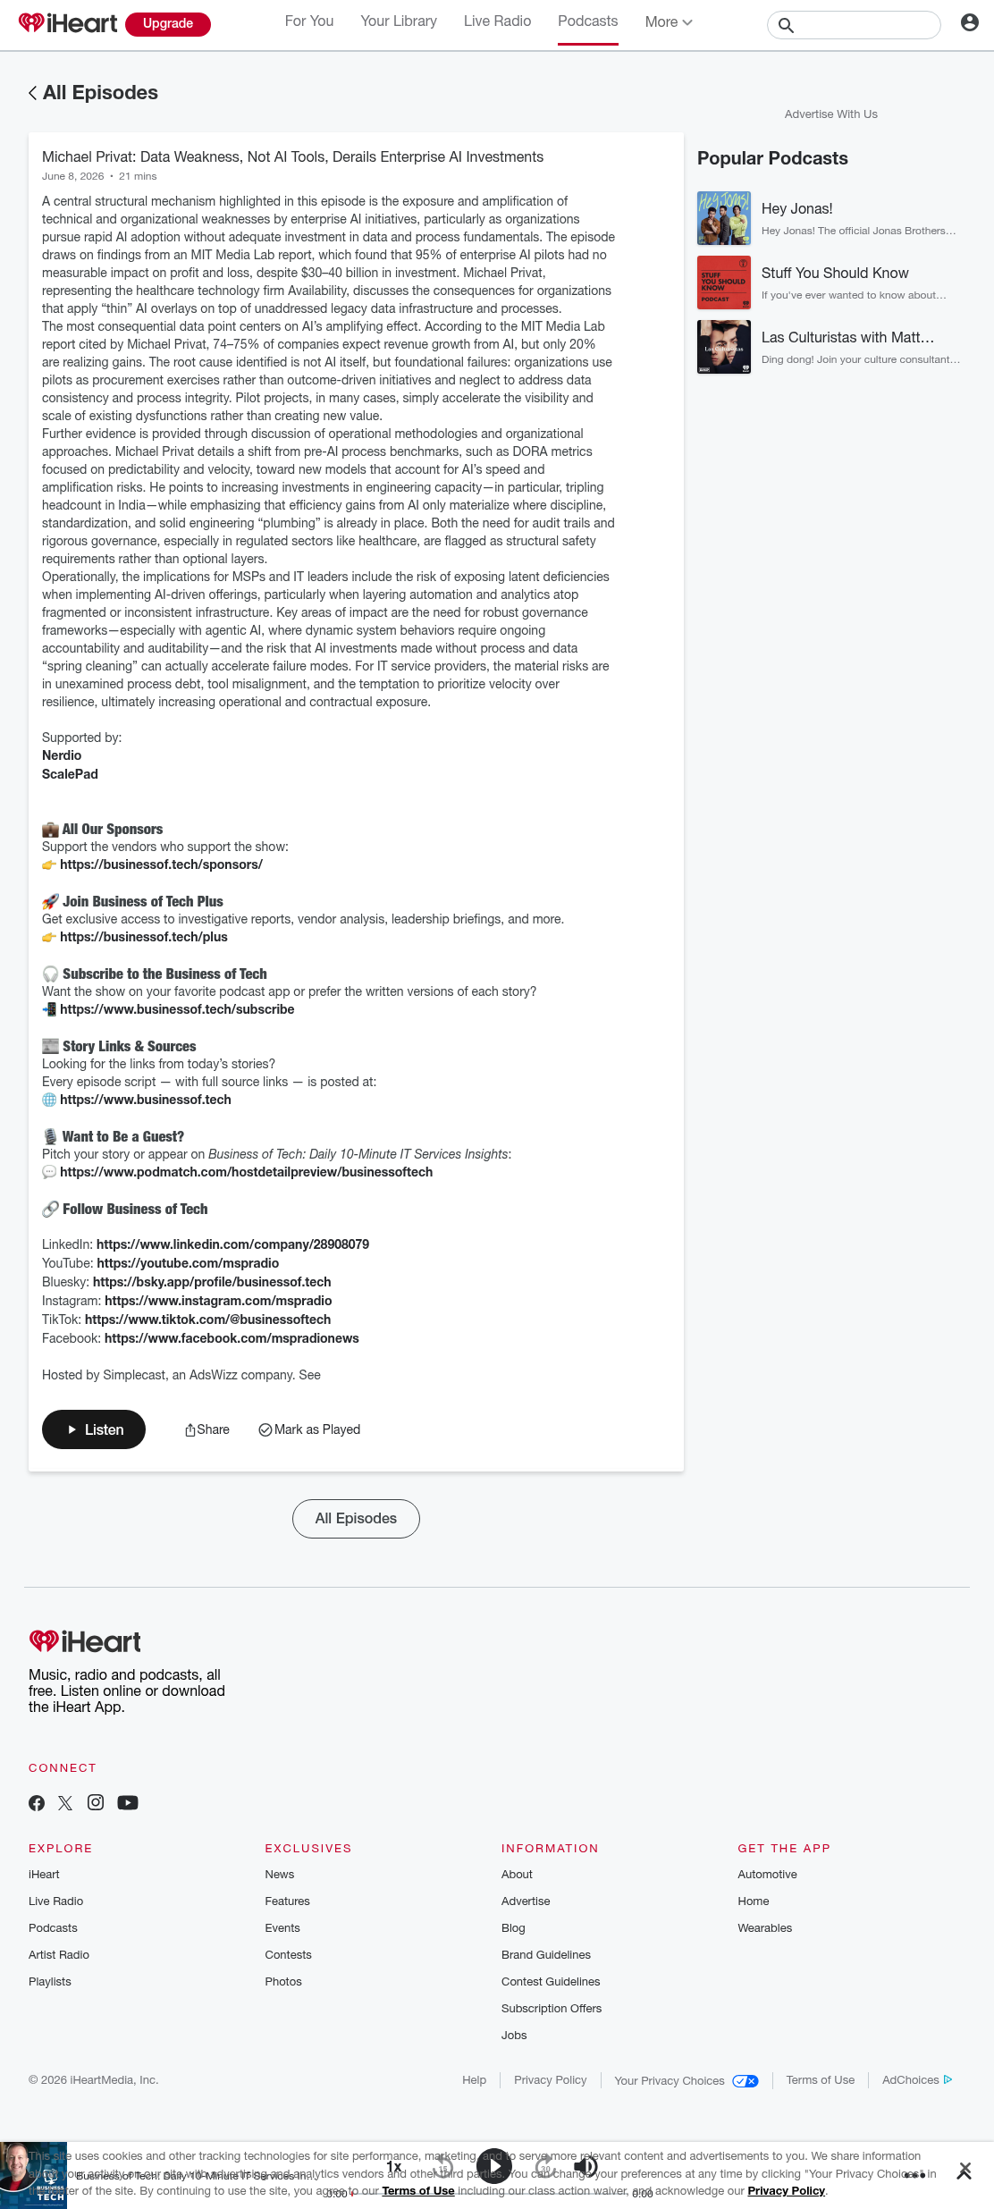The image size is (994, 2209).
Task: Open iHeart's YouTube icon
Action: (128, 1803)
